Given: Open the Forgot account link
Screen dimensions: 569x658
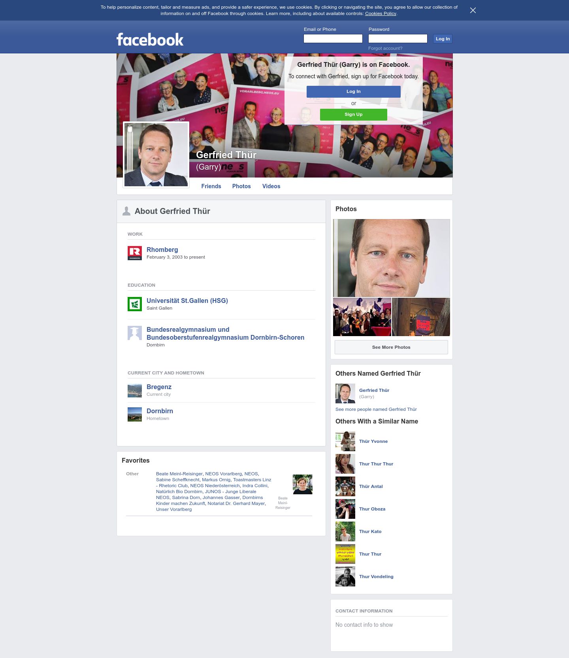Looking at the screenshot, I should (x=385, y=48).
